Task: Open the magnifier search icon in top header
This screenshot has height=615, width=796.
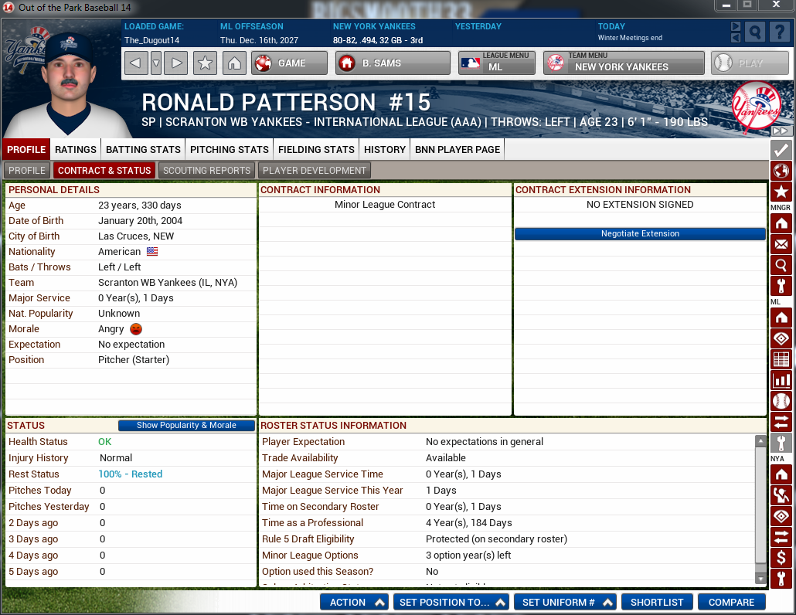Action: [757, 32]
